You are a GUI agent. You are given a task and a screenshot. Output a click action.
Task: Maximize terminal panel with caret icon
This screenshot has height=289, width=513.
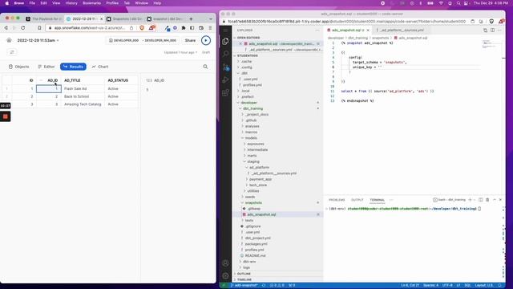[x=495, y=200]
